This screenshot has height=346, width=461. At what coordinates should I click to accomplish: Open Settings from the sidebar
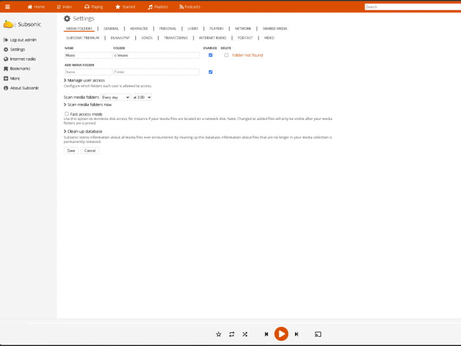(x=14, y=50)
